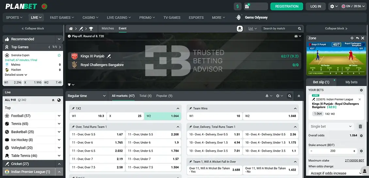The height and width of the screenshot is (178, 369).
Task: Open notification bell in markets bar
Action: click(x=269, y=96)
